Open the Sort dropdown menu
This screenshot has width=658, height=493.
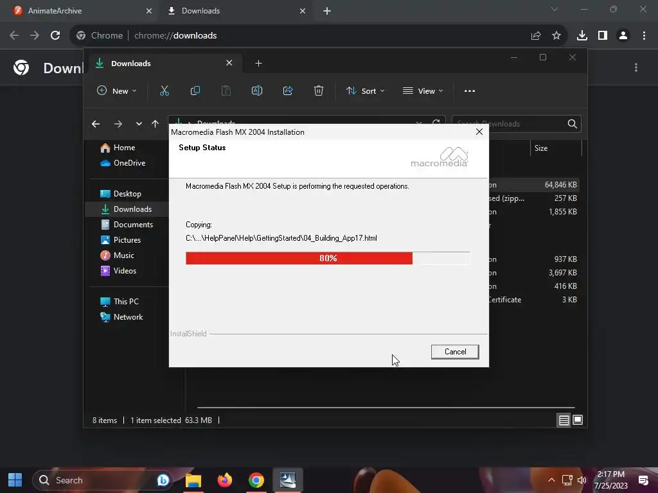pos(365,91)
